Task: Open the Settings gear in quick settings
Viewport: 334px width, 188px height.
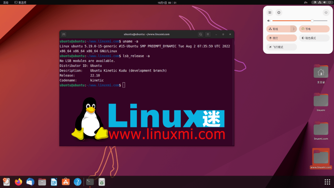Action: pyautogui.click(x=279, y=12)
